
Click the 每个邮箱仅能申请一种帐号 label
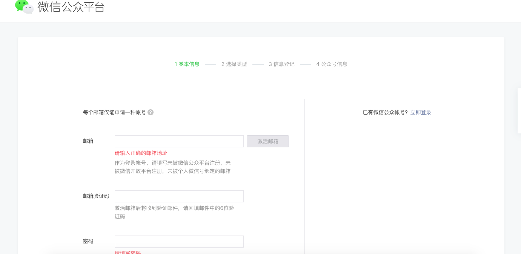click(x=114, y=112)
